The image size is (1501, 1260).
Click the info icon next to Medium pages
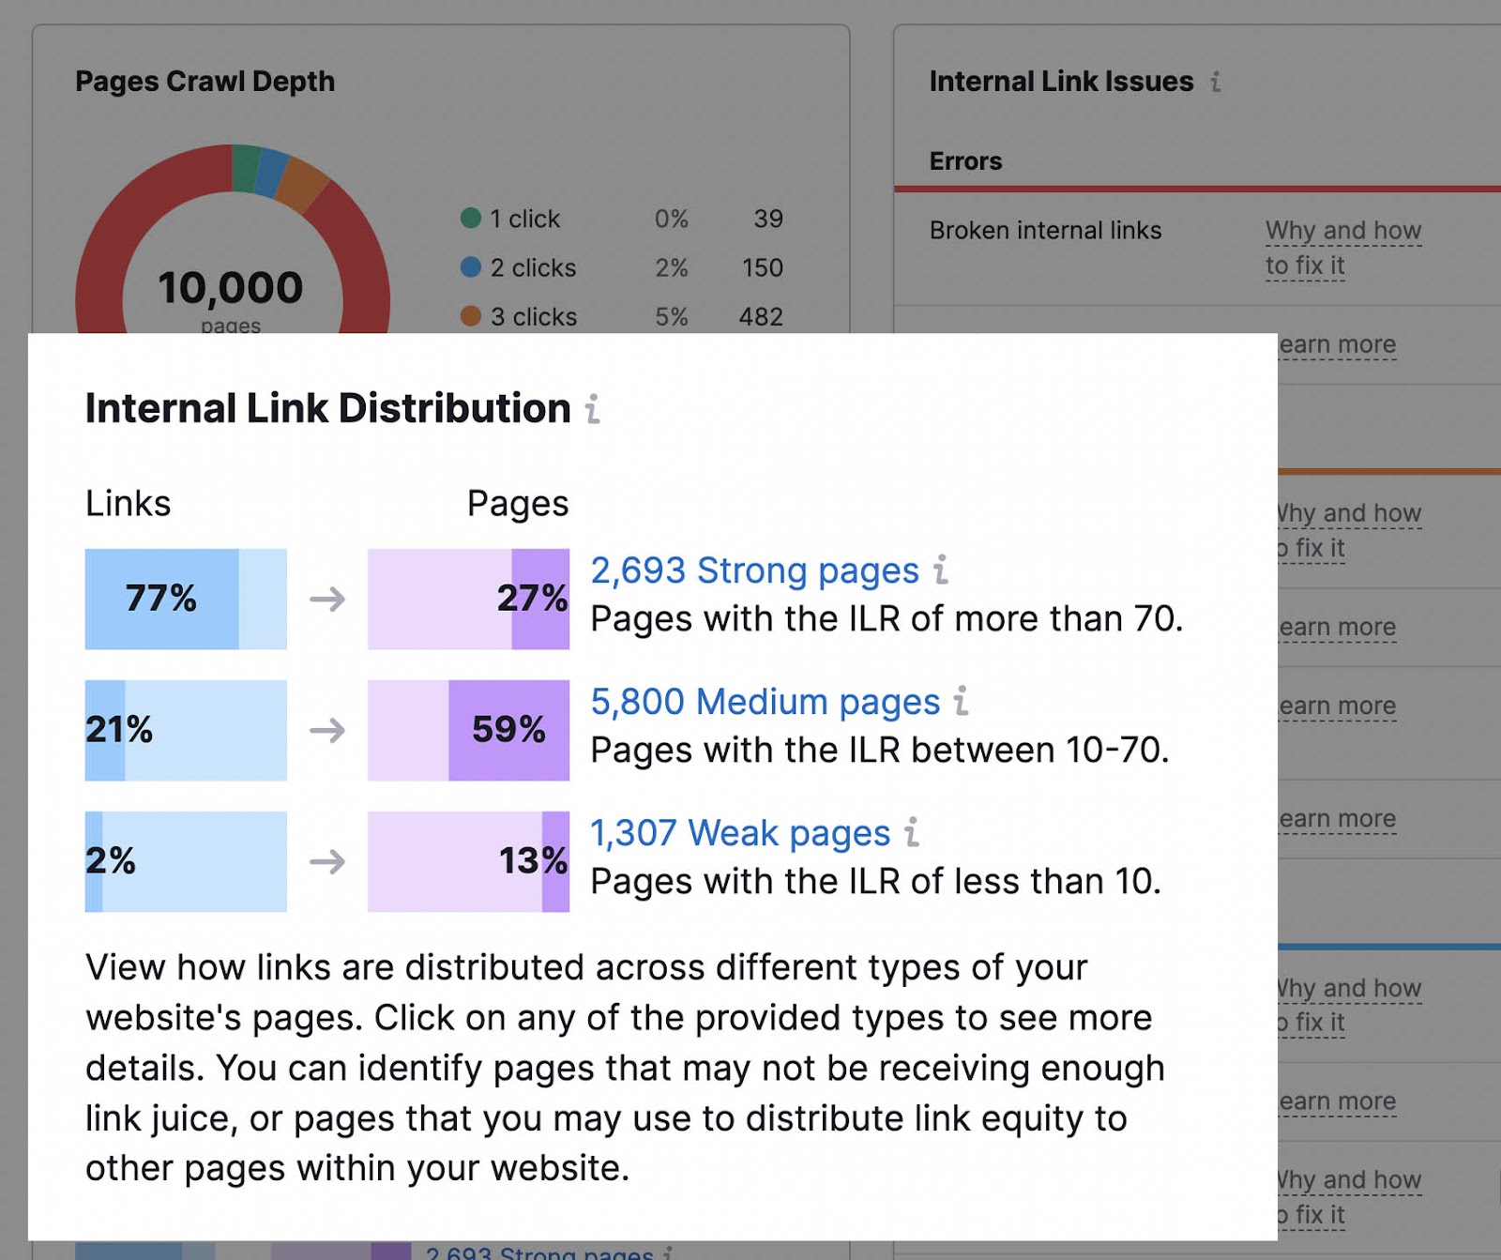pos(961,703)
